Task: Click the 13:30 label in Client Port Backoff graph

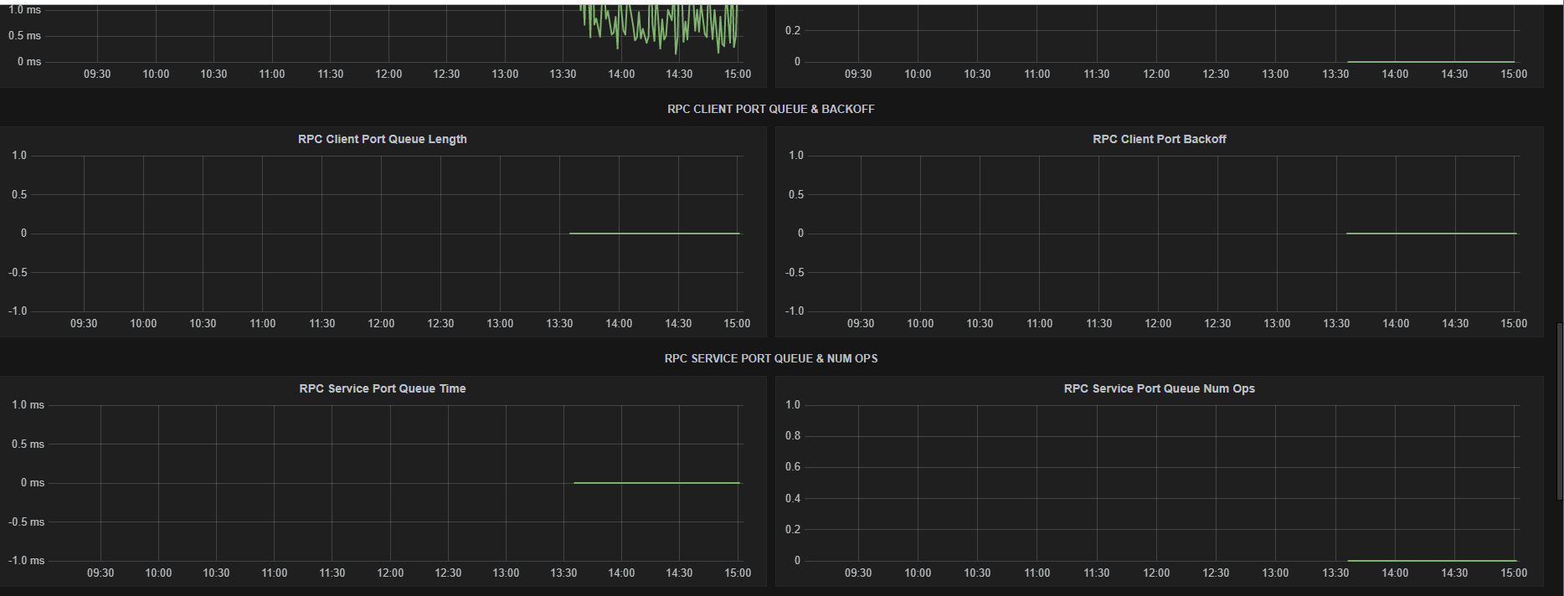Action: [1336, 323]
